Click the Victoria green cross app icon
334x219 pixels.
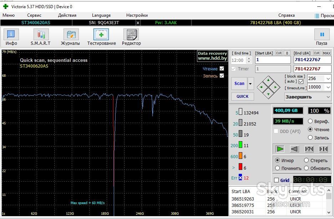[x=6, y=7]
